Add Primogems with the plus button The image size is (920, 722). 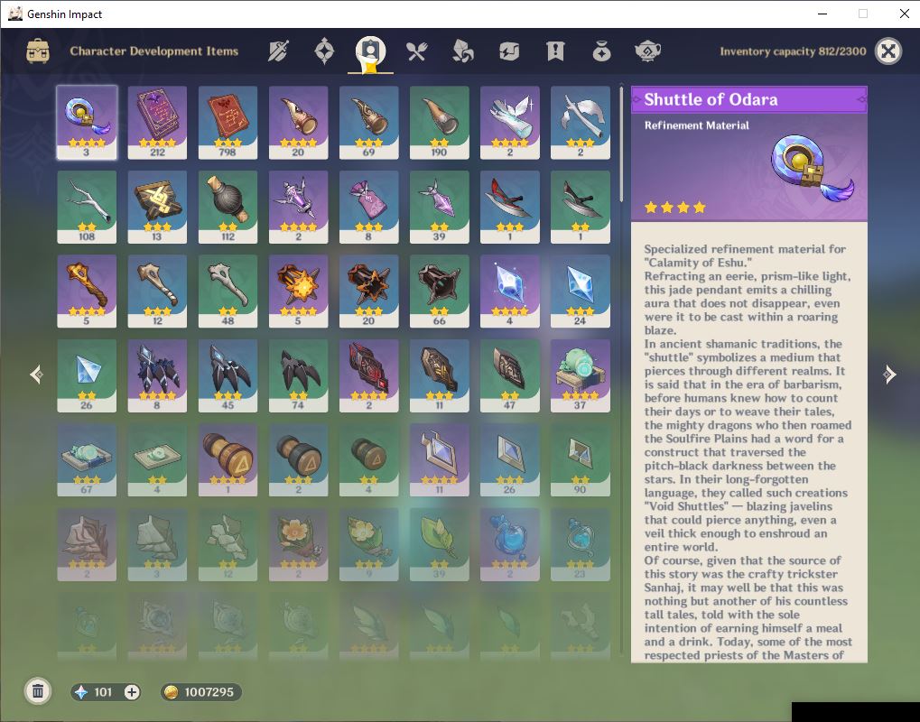[x=132, y=692]
